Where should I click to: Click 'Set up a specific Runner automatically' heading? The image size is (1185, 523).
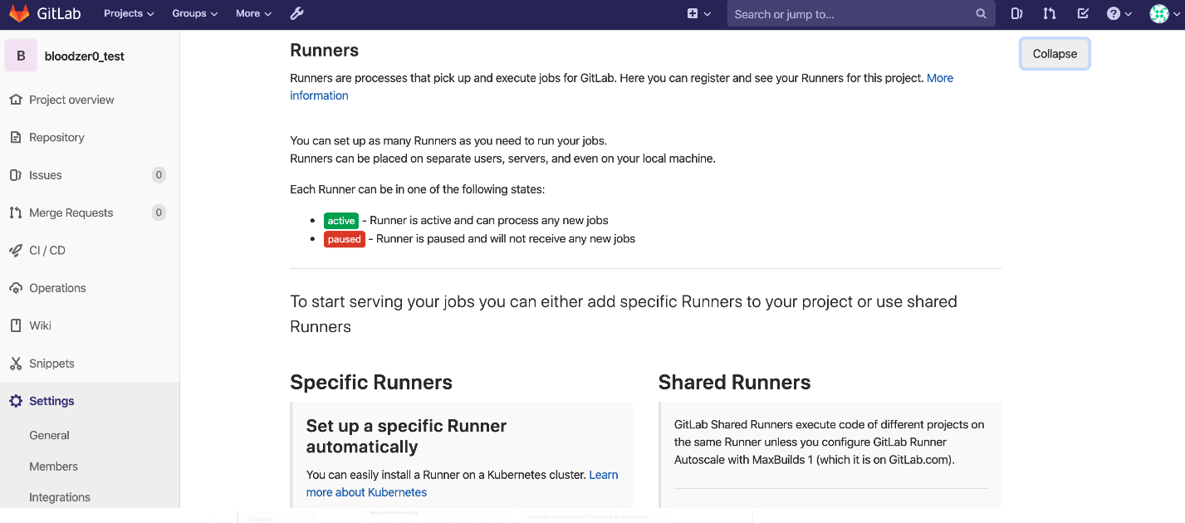406,437
